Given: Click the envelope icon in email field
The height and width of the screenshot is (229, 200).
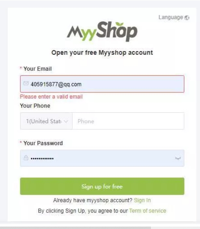Looking at the screenshot, I should (26, 83).
